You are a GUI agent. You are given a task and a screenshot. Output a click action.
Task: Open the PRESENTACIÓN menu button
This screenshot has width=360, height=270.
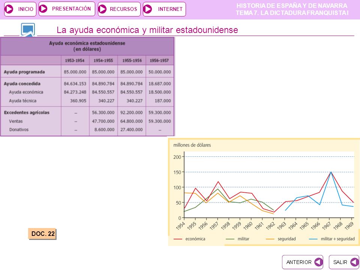tap(67, 9)
